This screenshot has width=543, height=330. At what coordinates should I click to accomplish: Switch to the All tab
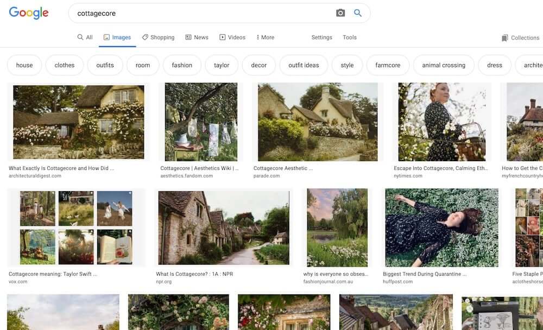(x=85, y=37)
